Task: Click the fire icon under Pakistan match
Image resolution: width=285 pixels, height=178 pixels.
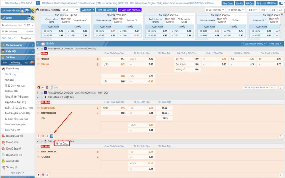Action: click(x=38, y=88)
